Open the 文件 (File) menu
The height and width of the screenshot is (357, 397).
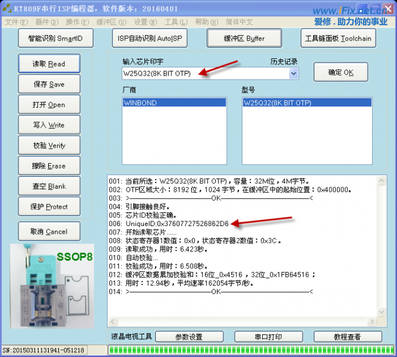point(15,22)
